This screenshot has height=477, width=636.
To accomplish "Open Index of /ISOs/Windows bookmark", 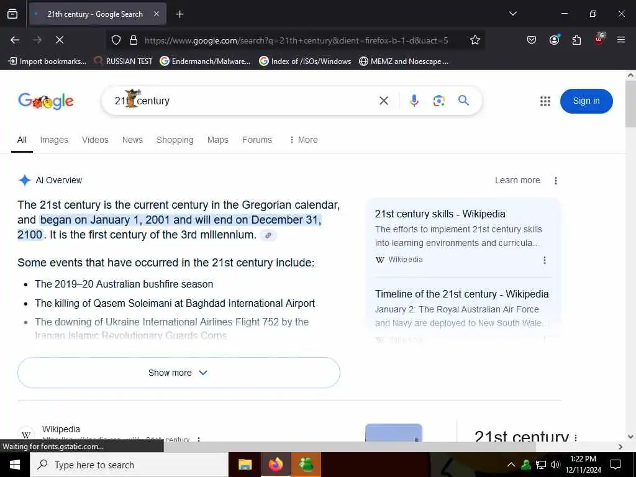I will click(x=305, y=61).
